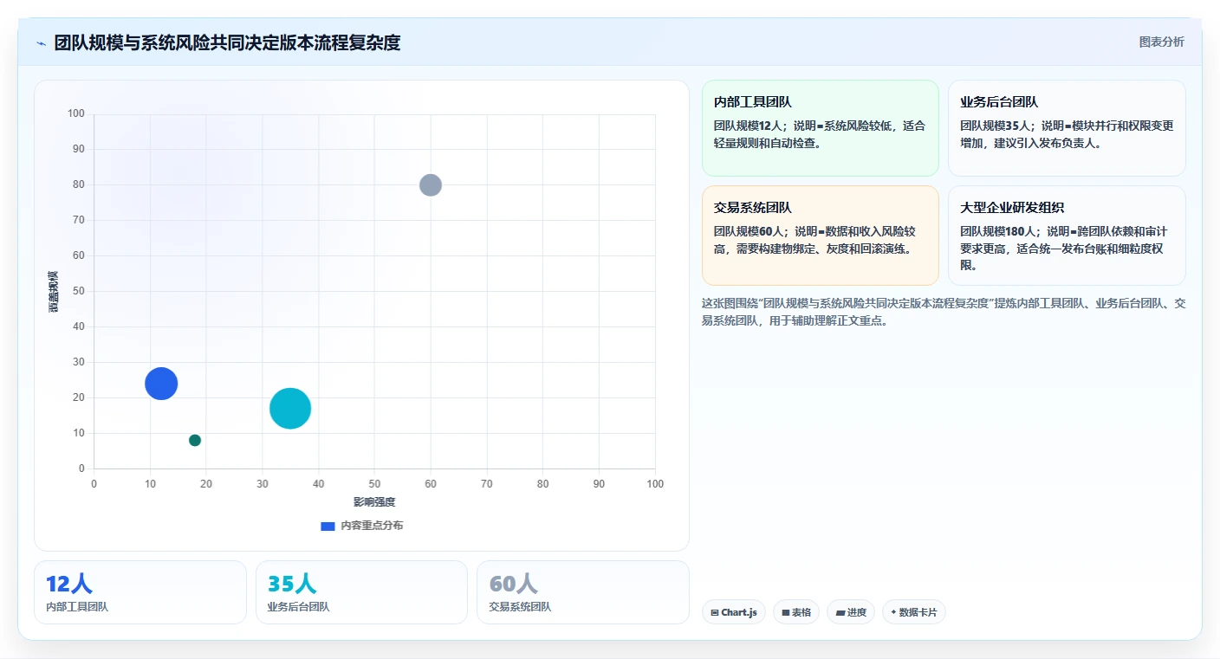Click the cyan bubble at x=35
Screen dimensions: 1220x659
coord(290,408)
